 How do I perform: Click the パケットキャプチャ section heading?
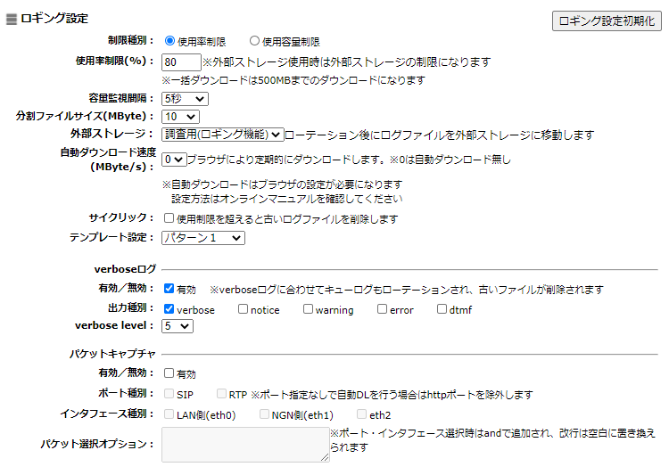(112, 354)
